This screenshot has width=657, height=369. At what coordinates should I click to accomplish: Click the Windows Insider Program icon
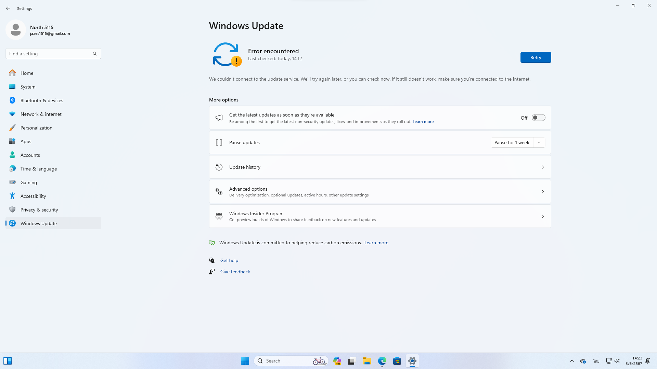coord(219,216)
